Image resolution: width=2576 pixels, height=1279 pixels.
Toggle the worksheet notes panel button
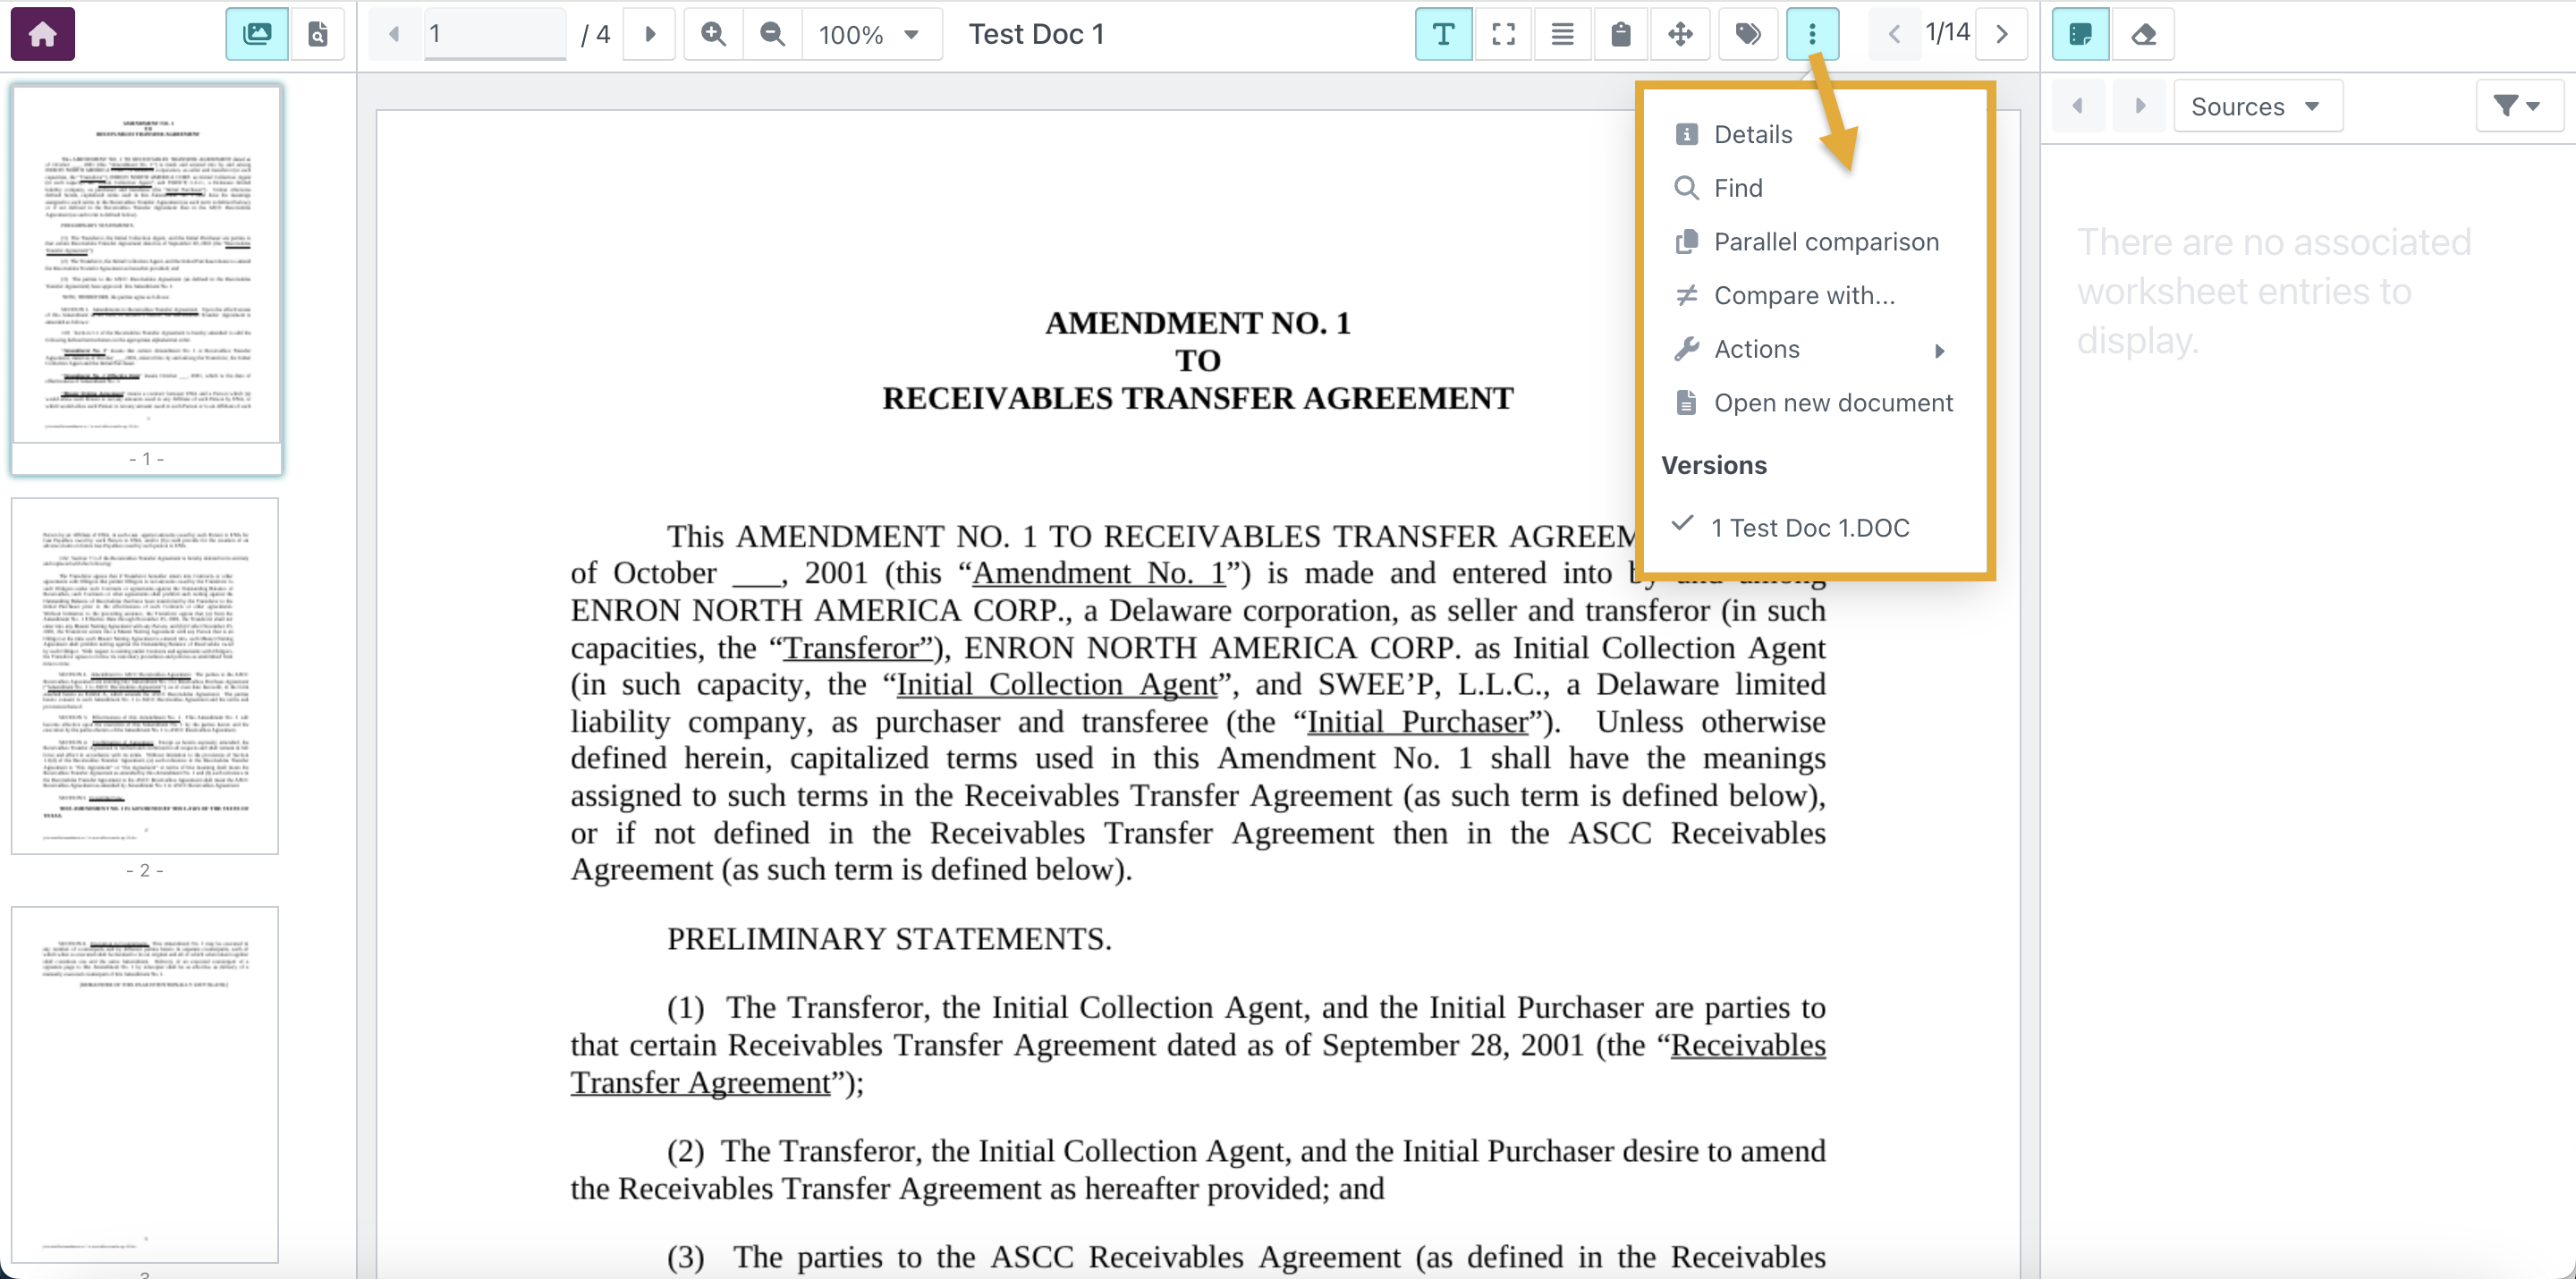coord(2081,34)
